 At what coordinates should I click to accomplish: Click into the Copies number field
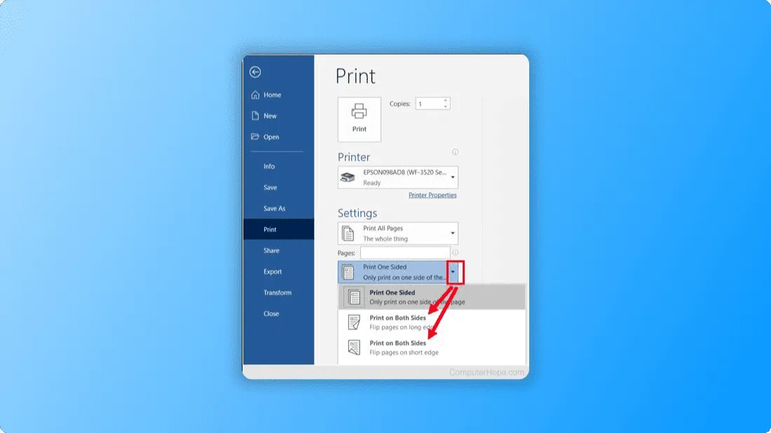tap(429, 104)
